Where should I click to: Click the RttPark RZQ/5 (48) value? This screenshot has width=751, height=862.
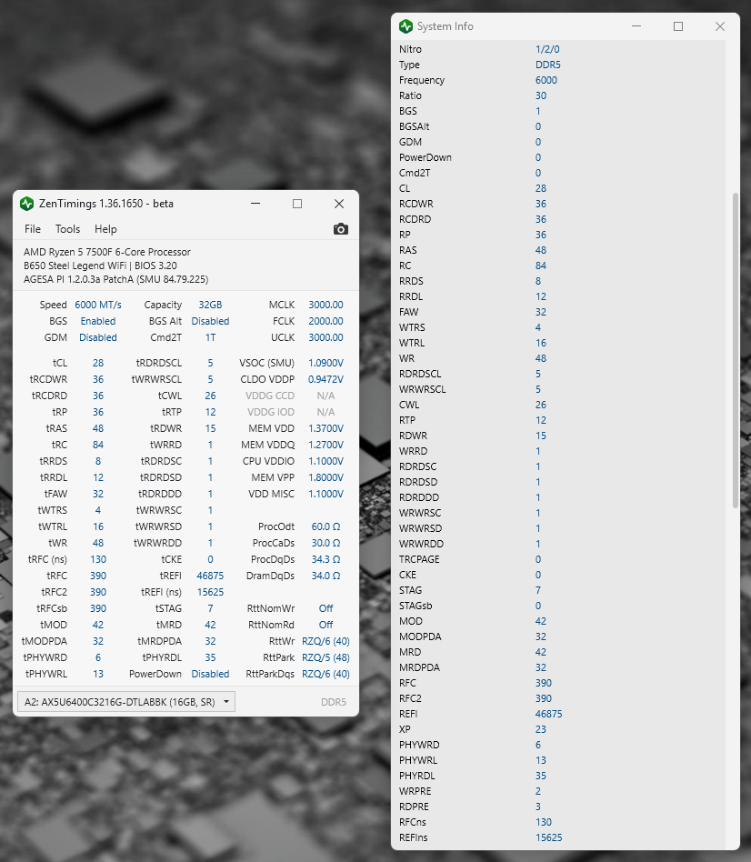point(325,657)
